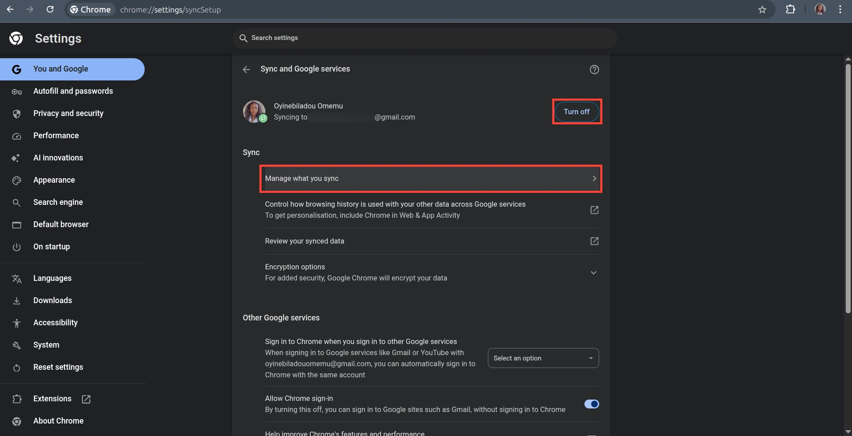Go back with Sync page arrow

point(246,69)
